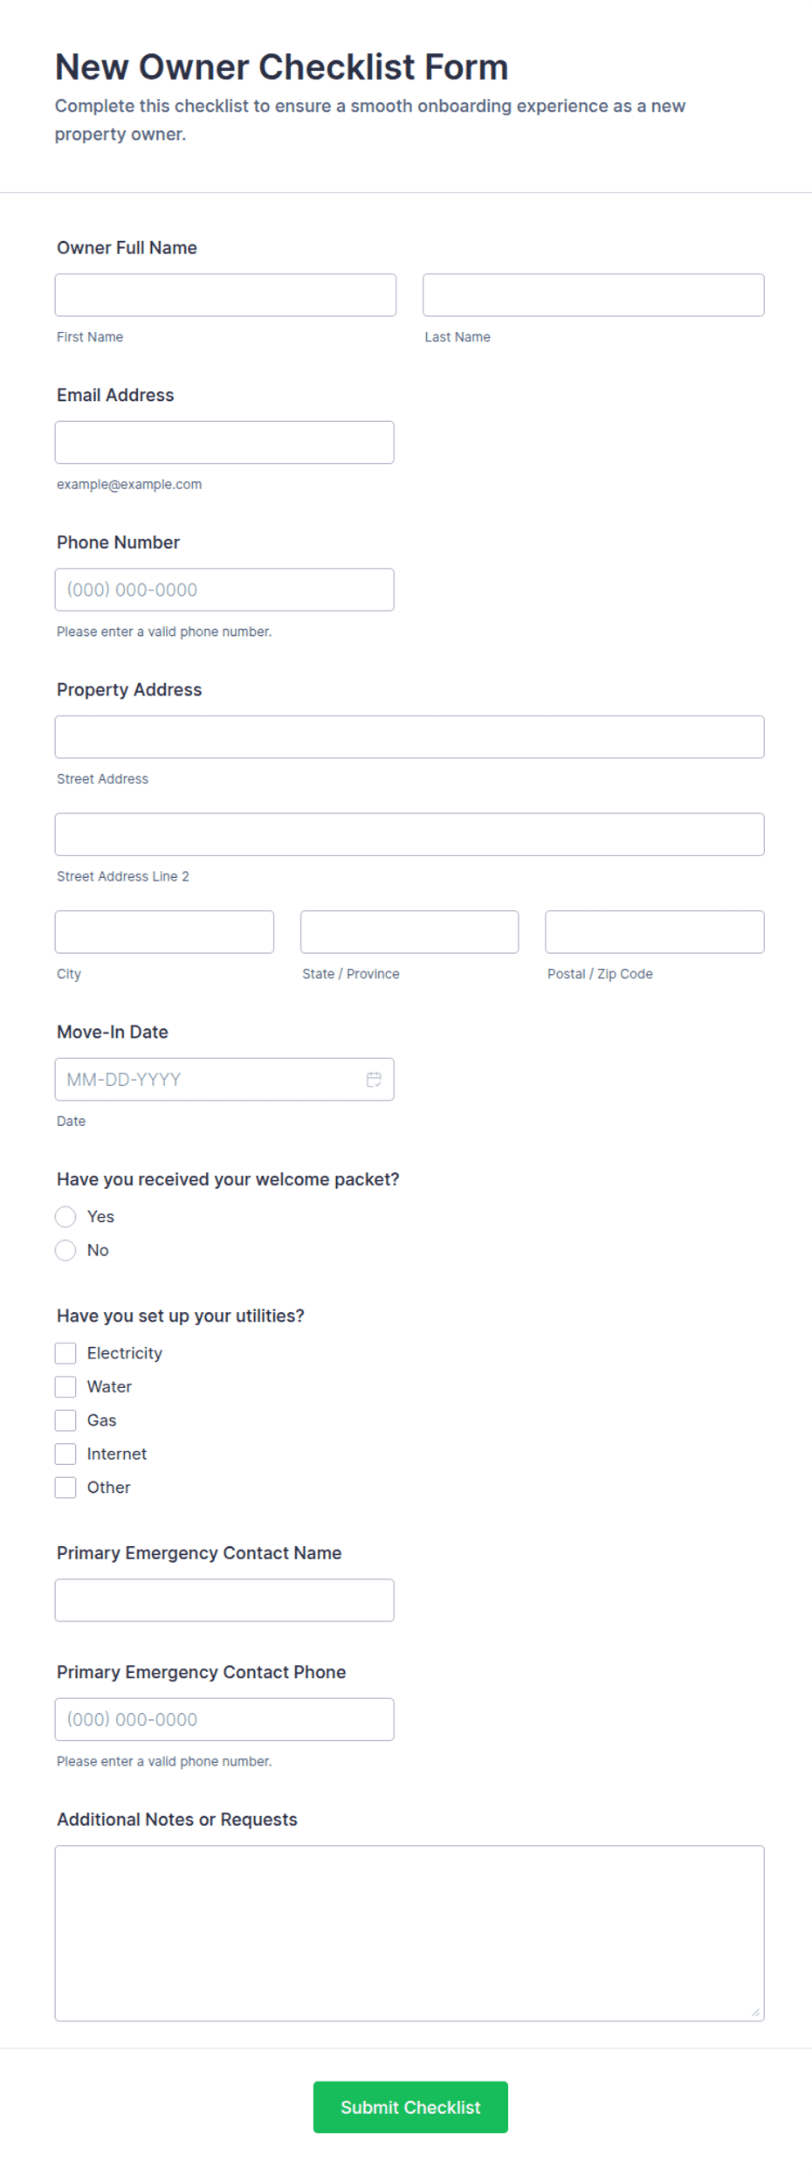Enable the Internet utility checkbox
Image resolution: width=812 pixels, height=2176 pixels.
(x=65, y=1454)
